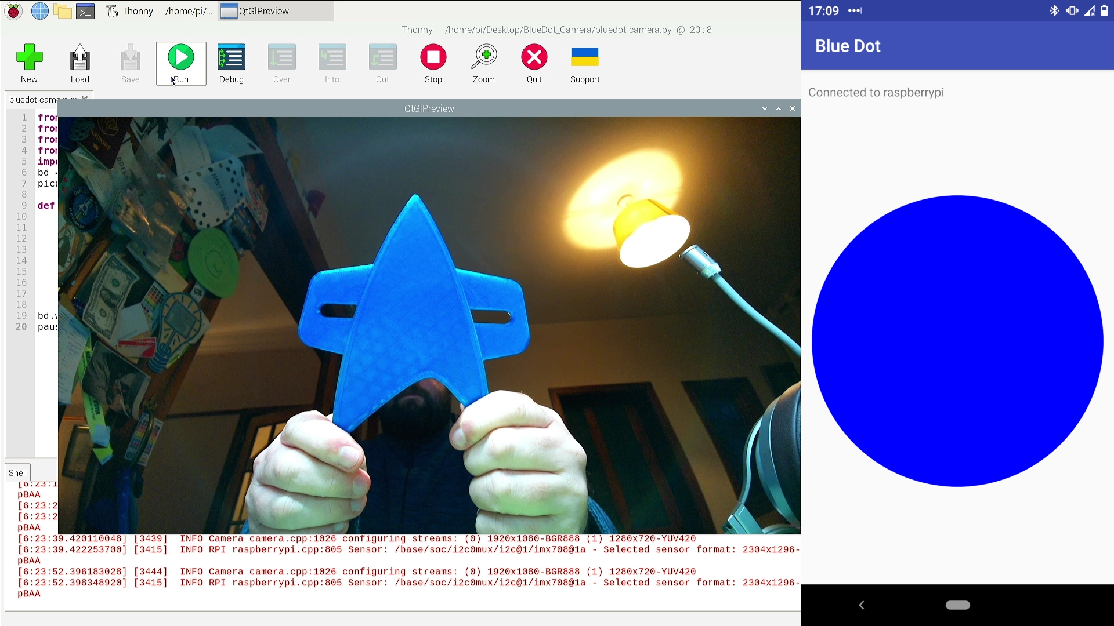Open the file manager folder icon
The image size is (1114, 626).
coord(63,11)
